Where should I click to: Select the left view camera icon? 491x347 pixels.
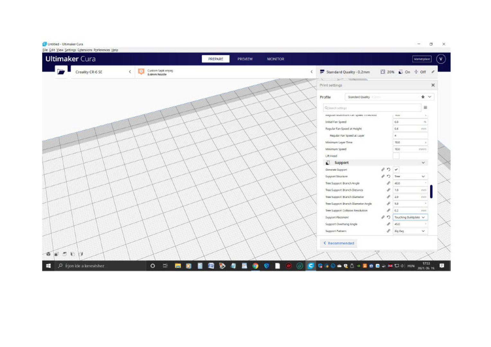73,254
